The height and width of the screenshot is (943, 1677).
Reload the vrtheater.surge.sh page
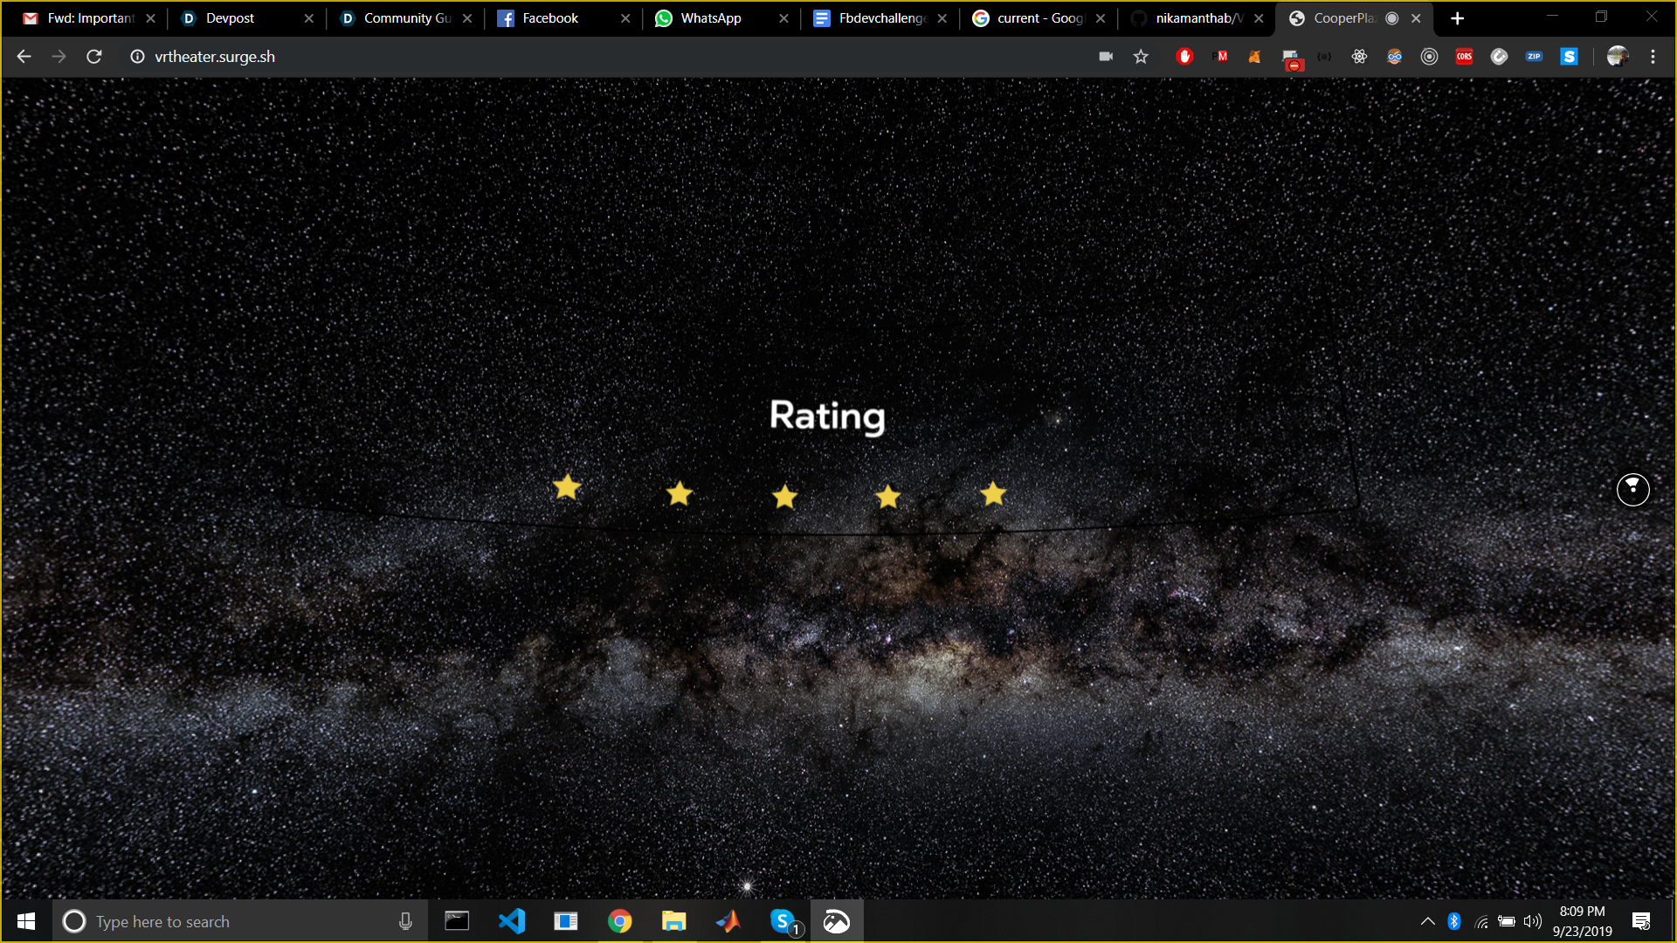coord(94,57)
